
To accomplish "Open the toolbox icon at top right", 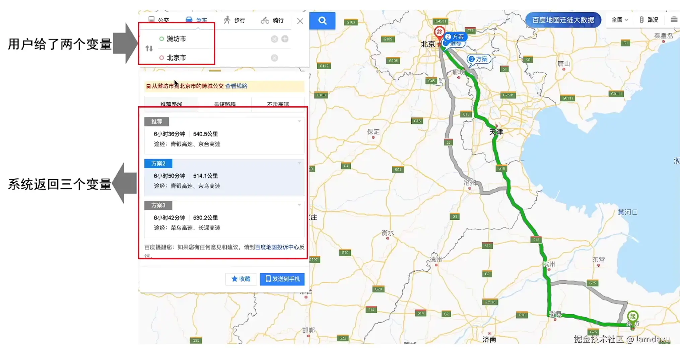I will (x=674, y=20).
